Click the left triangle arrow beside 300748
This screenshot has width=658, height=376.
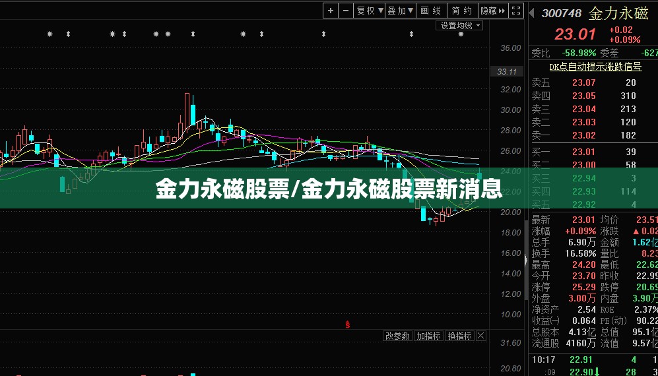click(531, 13)
